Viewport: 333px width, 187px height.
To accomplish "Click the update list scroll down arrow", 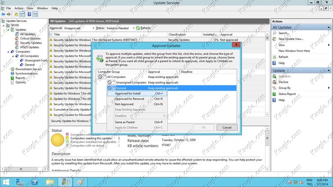I will point(267,114).
